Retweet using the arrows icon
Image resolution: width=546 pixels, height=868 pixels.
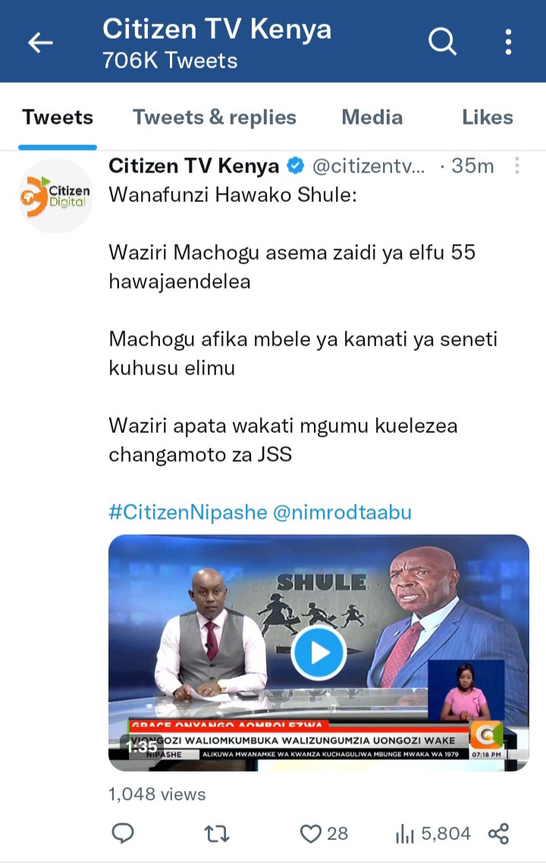pos(217,833)
